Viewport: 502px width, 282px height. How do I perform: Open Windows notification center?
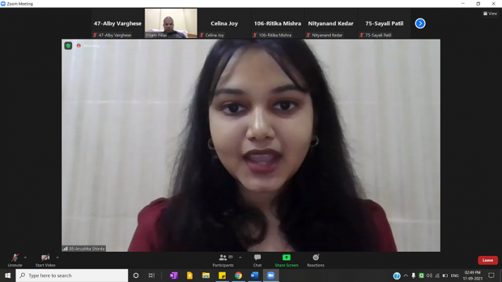(x=491, y=276)
